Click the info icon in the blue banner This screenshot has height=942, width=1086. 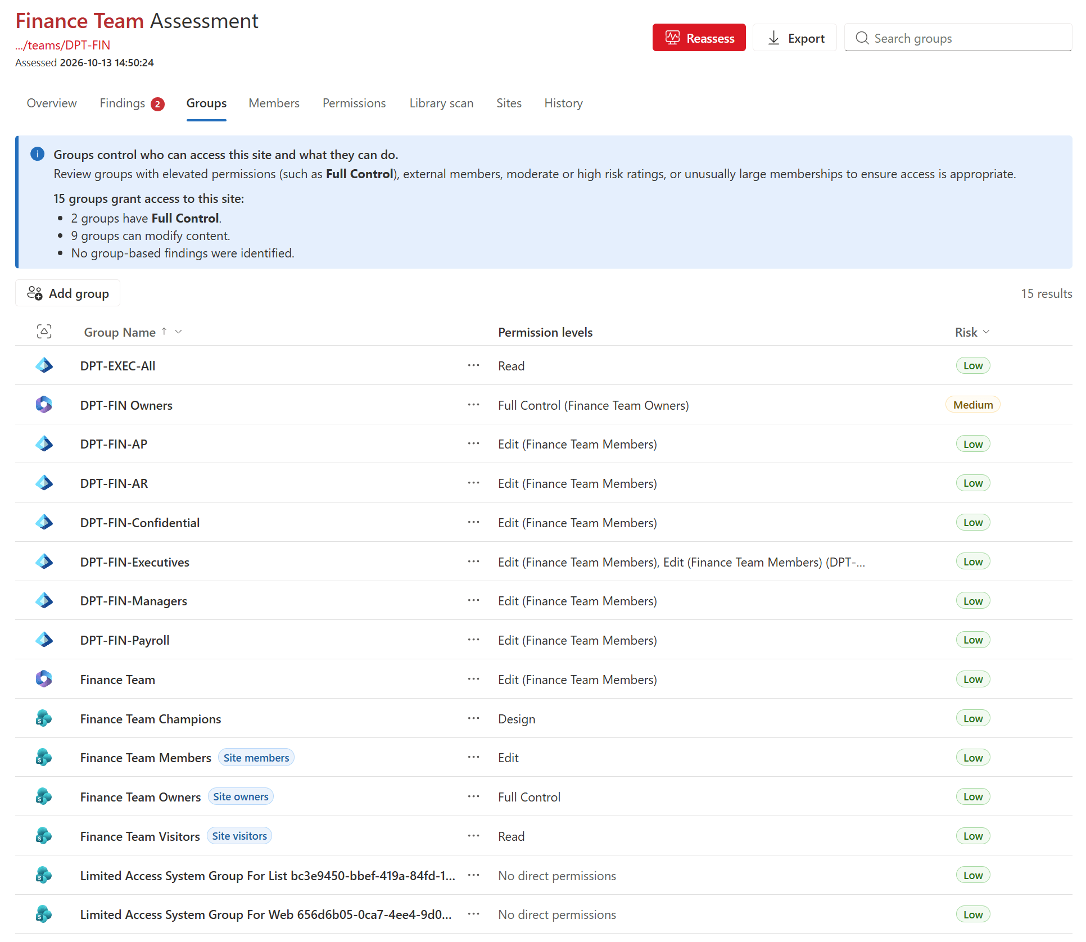[38, 154]
